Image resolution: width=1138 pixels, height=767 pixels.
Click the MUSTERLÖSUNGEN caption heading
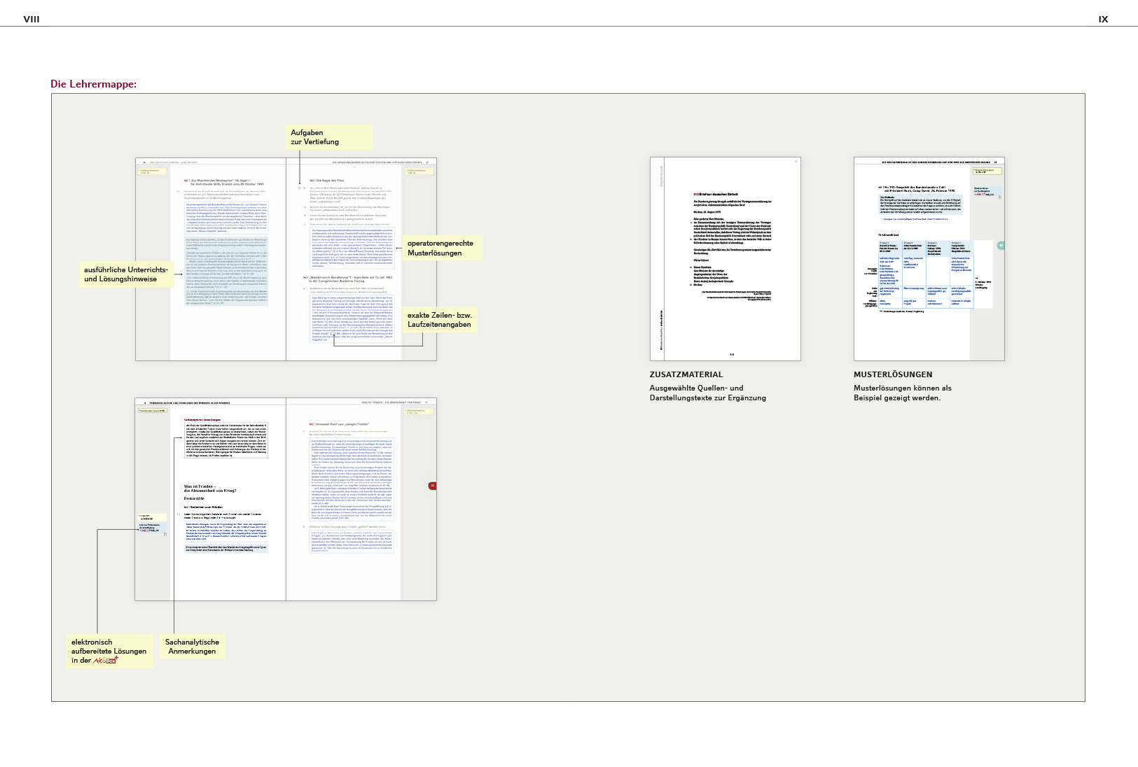[893, 374]
